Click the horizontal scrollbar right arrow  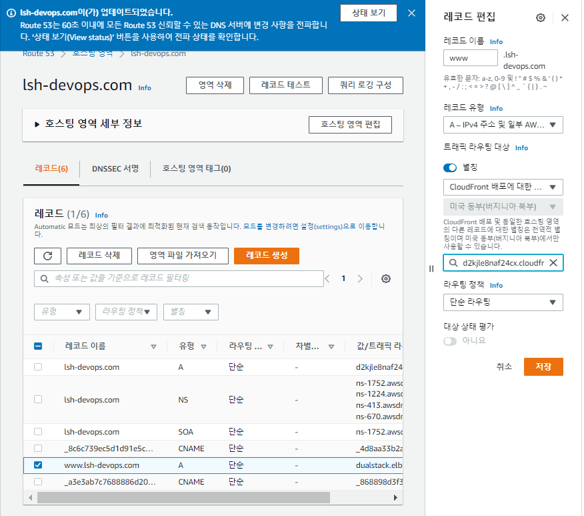(395, 498)
